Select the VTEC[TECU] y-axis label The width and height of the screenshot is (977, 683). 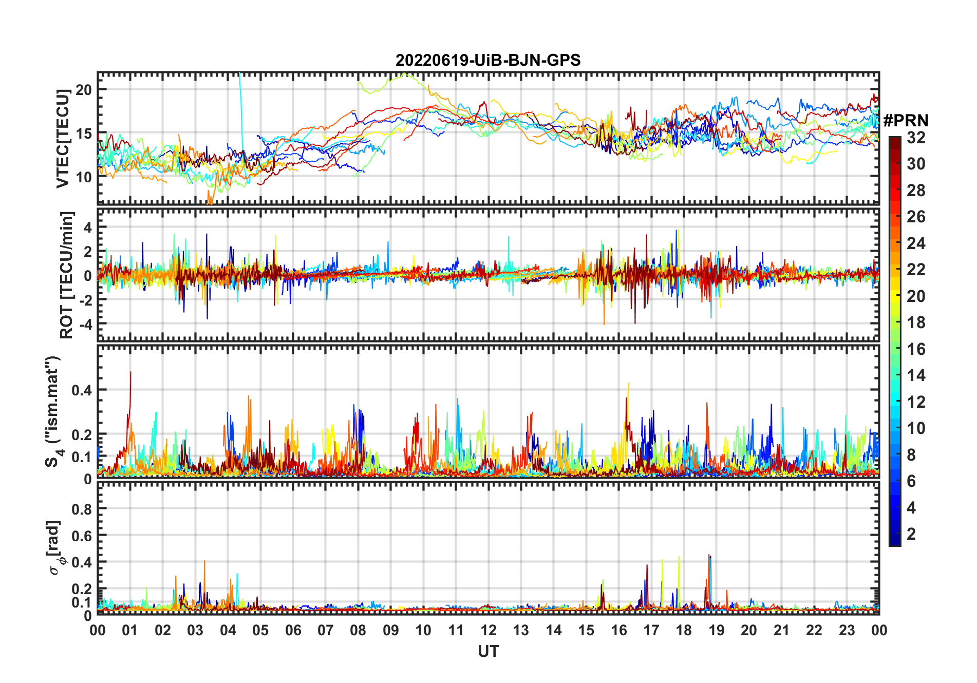click(x=63, y=139)
